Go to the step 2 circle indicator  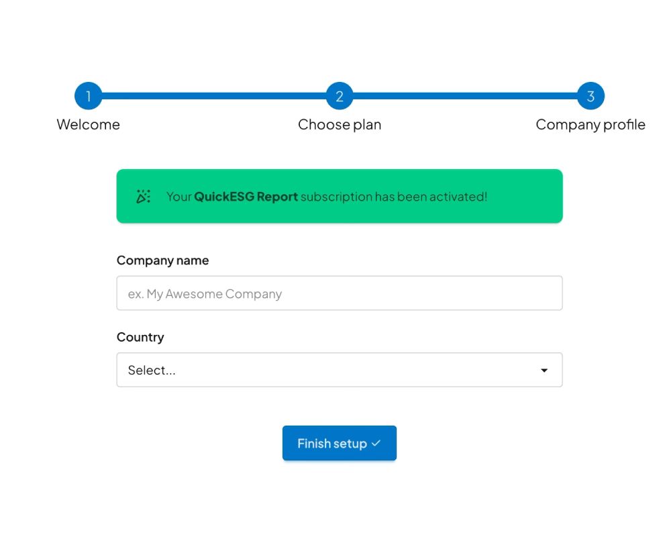[340, 96]
